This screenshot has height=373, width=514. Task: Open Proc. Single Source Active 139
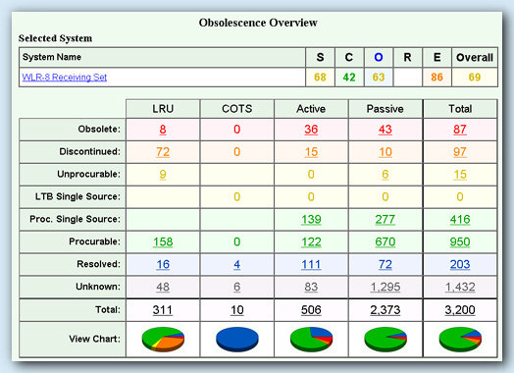click(x=311, y=220)
